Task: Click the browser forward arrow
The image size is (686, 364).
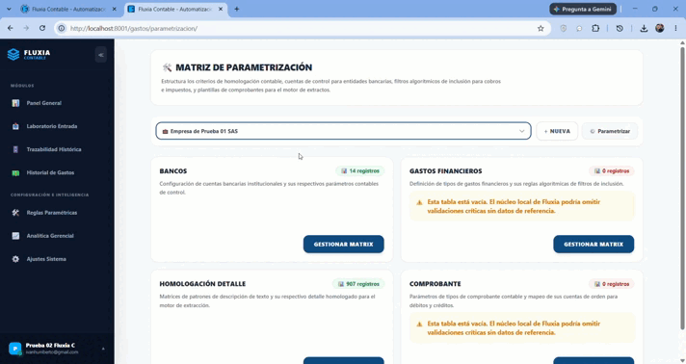Action: (26, 28)
